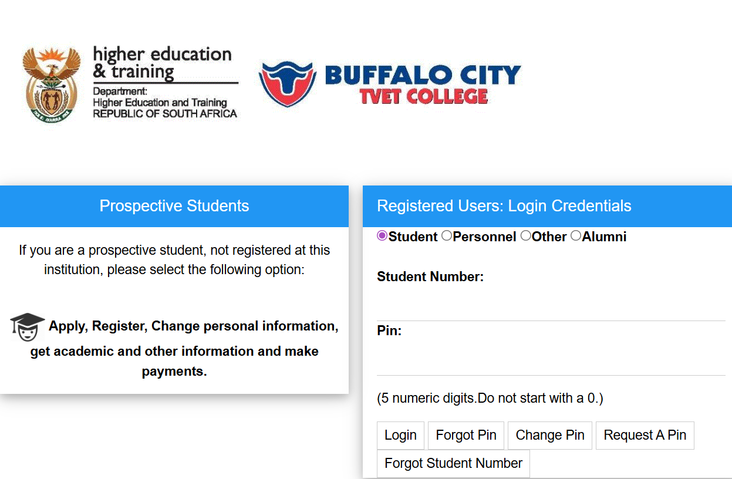Screen dimensions: 732x479
Task: Select the Student radio button
Action: [382, 236]
